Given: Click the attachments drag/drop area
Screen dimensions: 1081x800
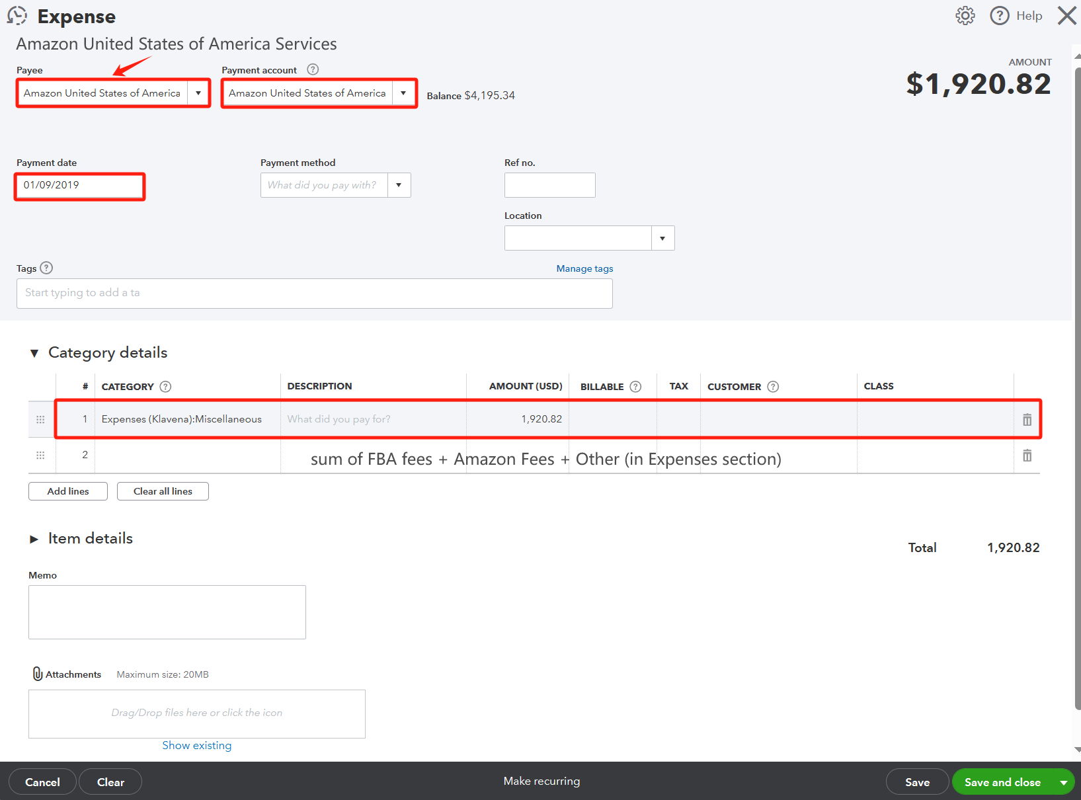Looking at the screenshot, I should (197, 714).
